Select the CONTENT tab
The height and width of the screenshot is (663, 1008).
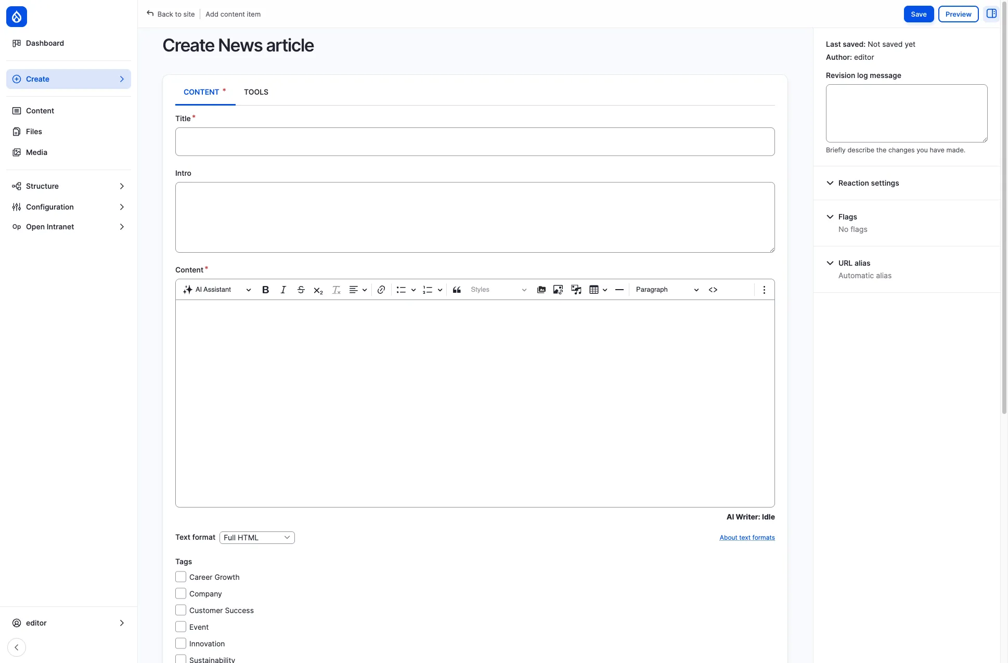[x=205, y=92]
